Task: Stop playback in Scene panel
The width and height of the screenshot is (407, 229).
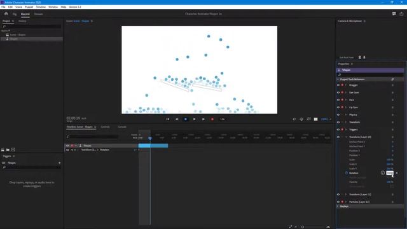Action: point(186,119)
